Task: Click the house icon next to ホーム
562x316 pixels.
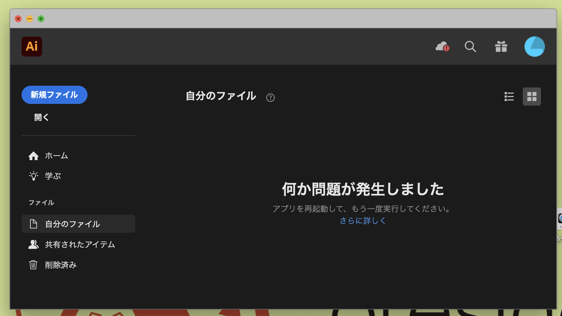Action: [x=34, y=156]
